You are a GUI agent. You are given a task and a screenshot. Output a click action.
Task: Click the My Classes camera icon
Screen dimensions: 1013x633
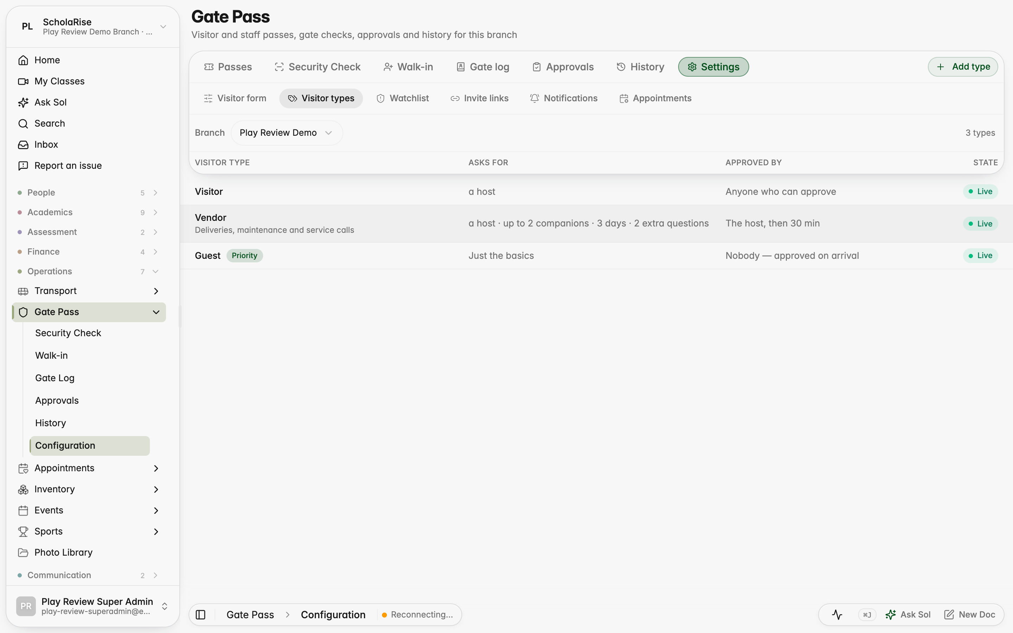point(23,81)
